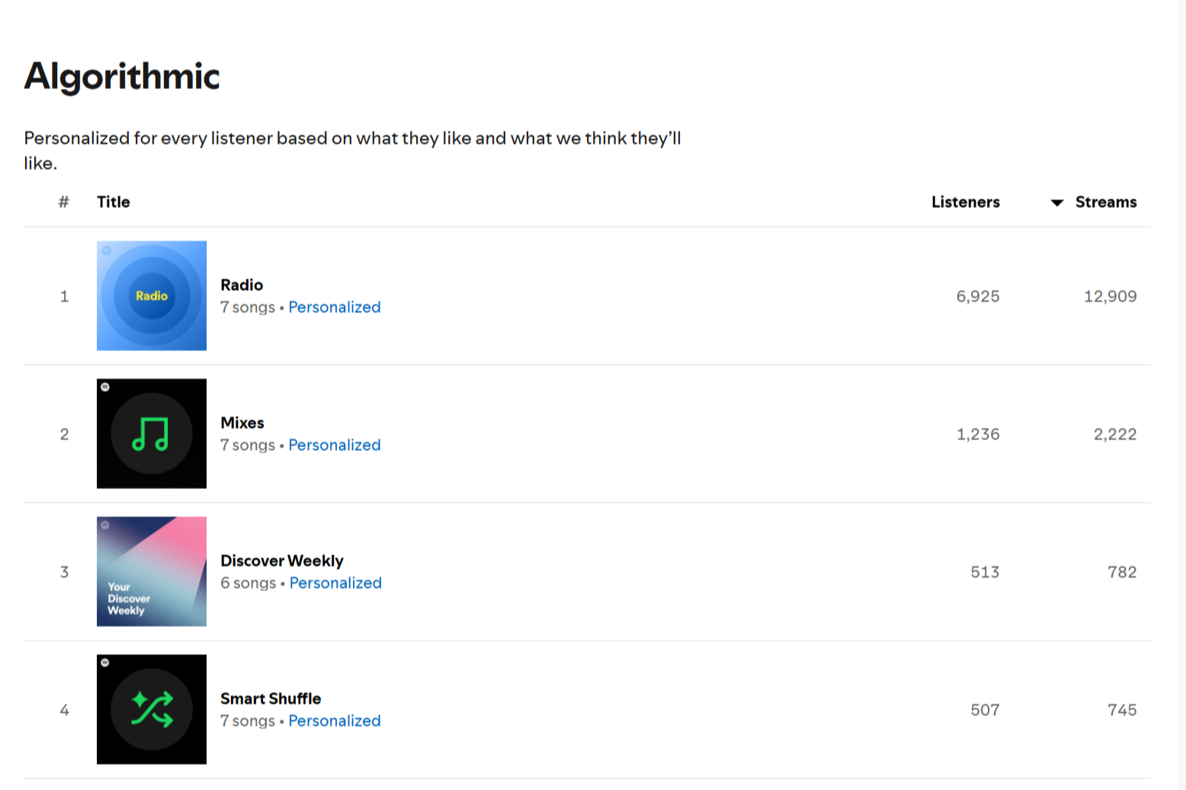Image resolution: width=1186 pixels, height=790 pixels.
Task: Select the Smart Shuffle title text
Action: (x=271, y=699)
